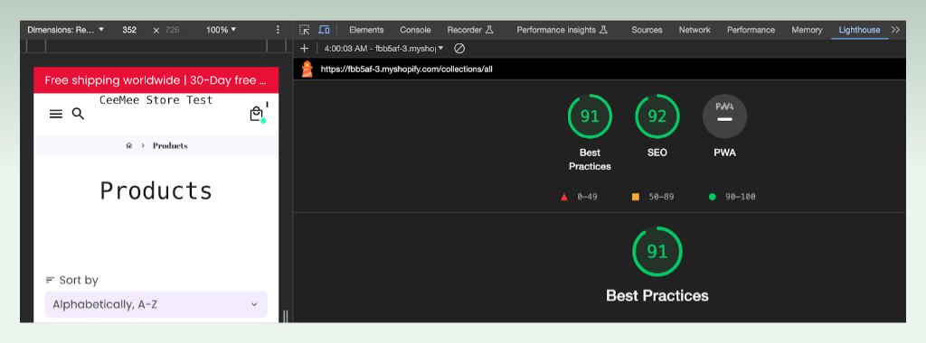Click the viewport resize handle
The width and height of the screenshot is (926, 343).
point(286,316)
